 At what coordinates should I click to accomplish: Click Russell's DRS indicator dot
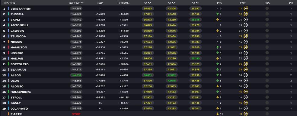267,14
